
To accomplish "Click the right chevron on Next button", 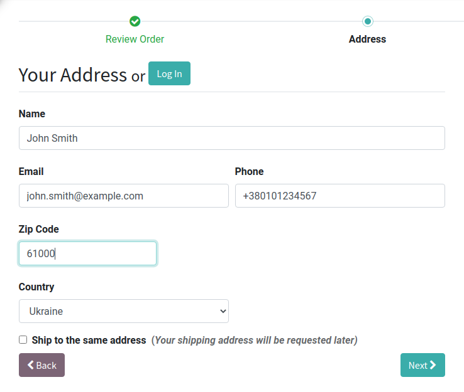I will click(433, 365).
